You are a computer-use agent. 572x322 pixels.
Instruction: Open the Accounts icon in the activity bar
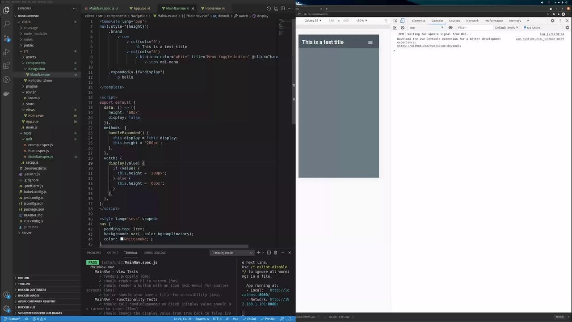pos(6,295)
